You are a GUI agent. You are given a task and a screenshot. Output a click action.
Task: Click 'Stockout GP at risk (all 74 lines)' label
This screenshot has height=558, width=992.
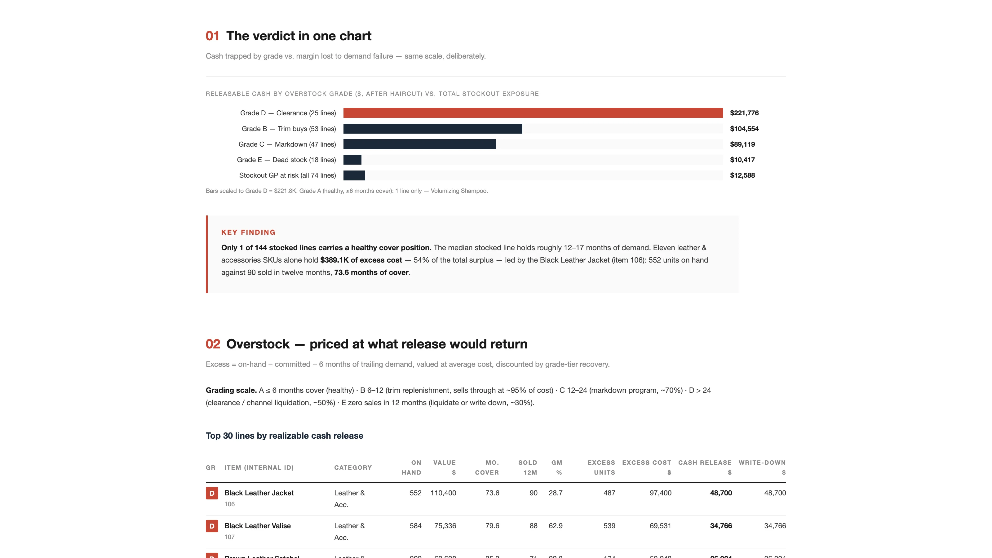288,175
